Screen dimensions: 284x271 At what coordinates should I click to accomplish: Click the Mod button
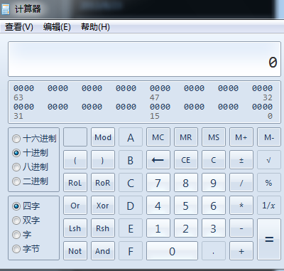coord(103,137)
